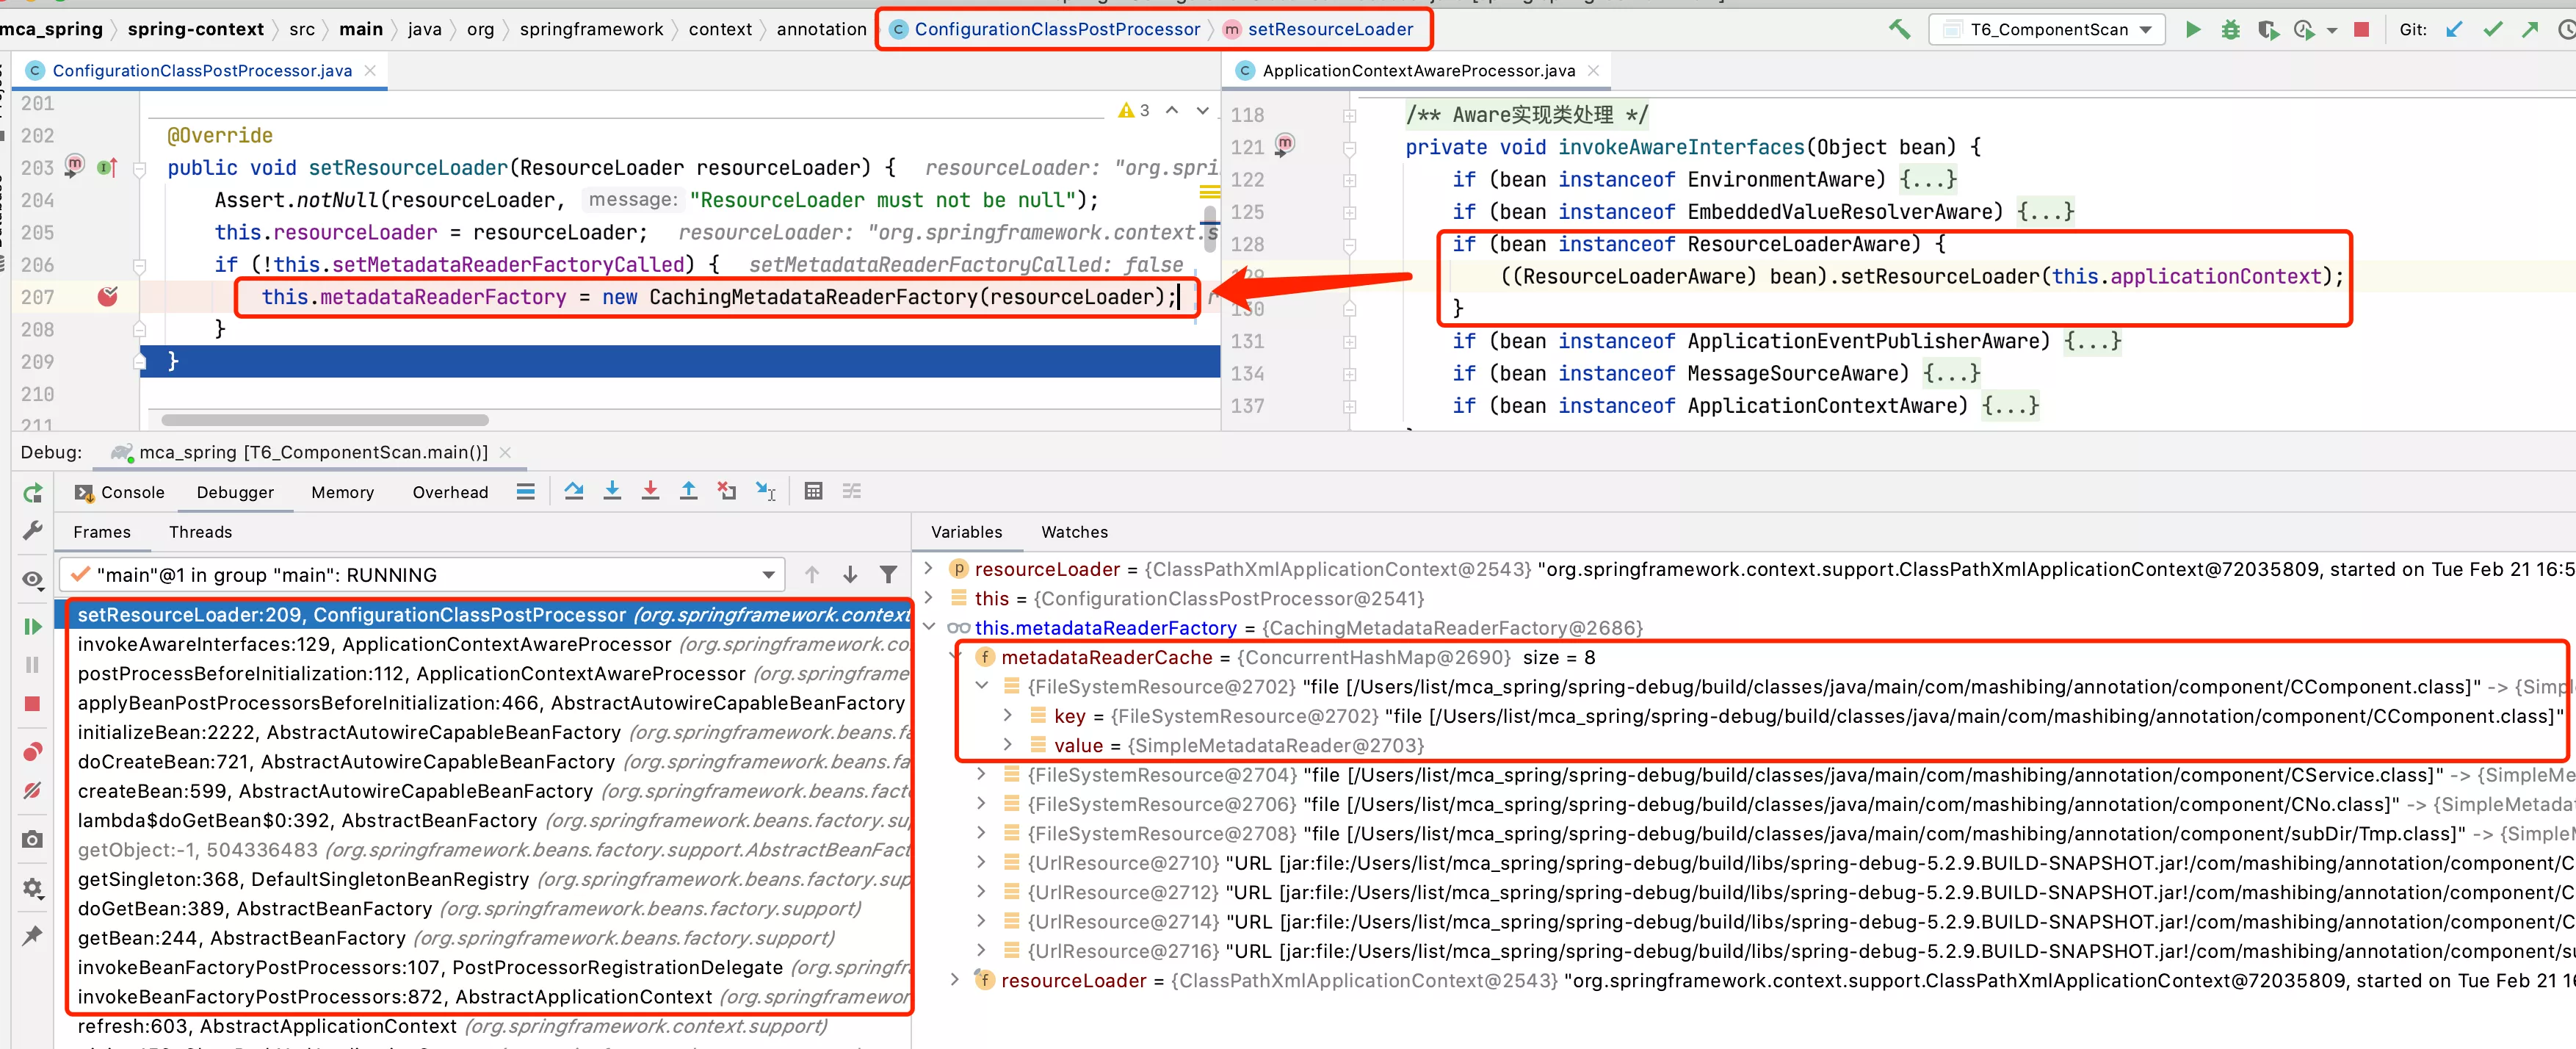Toggle mute breakpoints icon
Screen dimensions: 2576x1049
[32, 790]
